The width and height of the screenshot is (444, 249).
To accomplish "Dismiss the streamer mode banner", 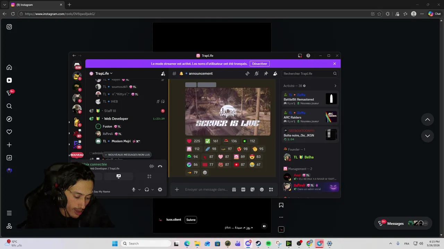I will point(334,64).
